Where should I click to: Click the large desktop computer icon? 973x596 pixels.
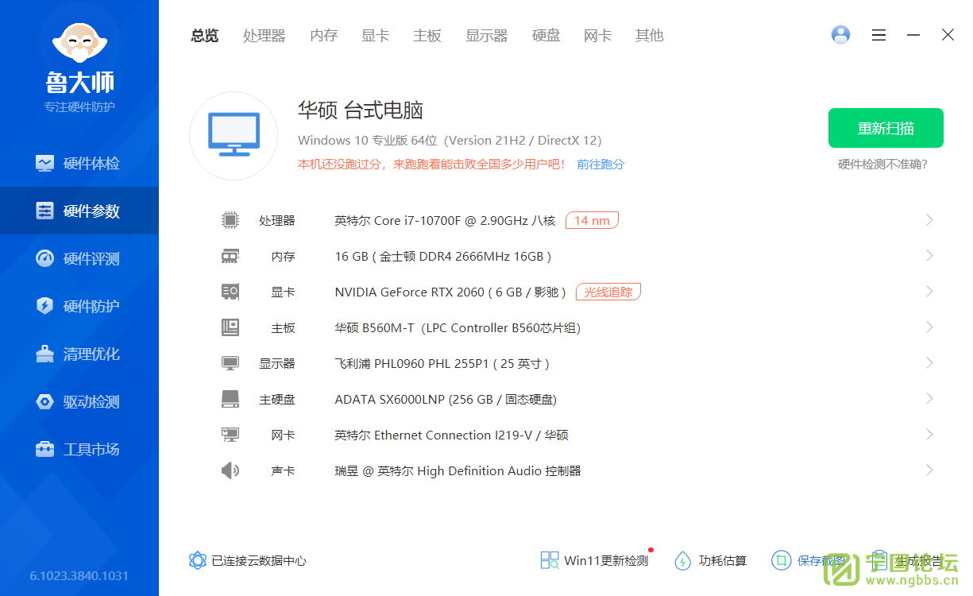coord(234,136)
